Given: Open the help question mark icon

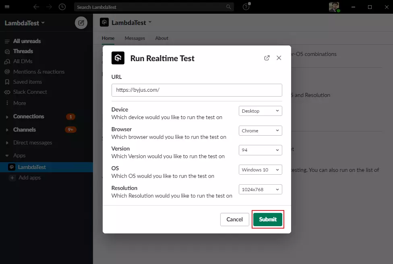Looking at the screenshot, I should [246, 7].
